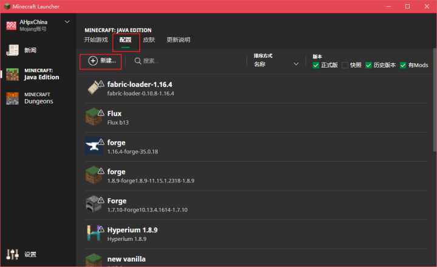Click the fabric-loader-1.16.4 profile icon
The image size is (437, 267).
tap(93, 89)
